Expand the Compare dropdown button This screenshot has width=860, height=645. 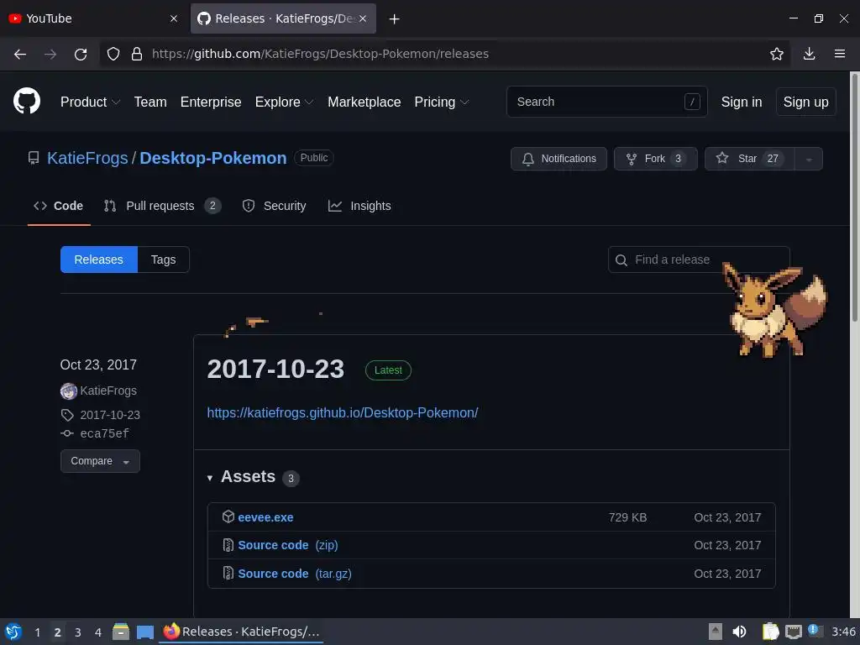(101, 461)
